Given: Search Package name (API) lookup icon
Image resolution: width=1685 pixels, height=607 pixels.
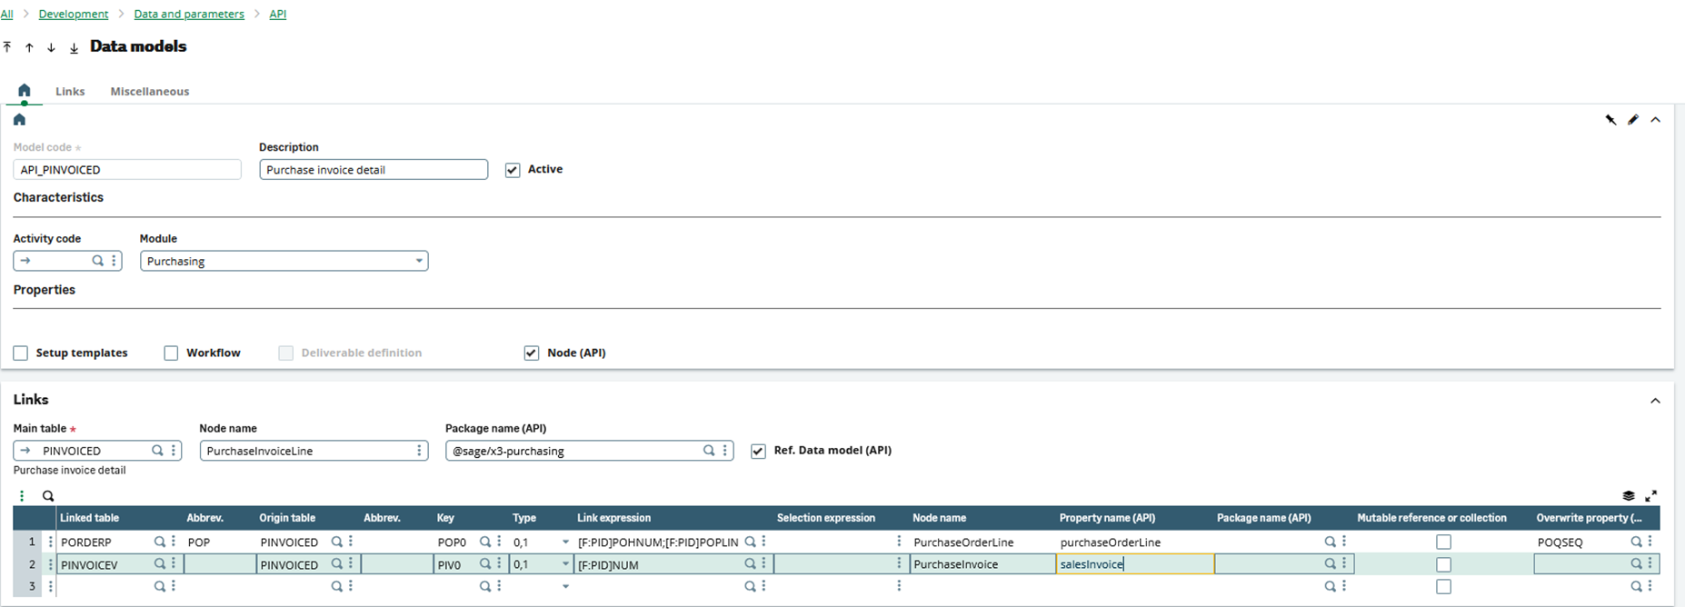Looking at the screenshot, I should (709, 451).
